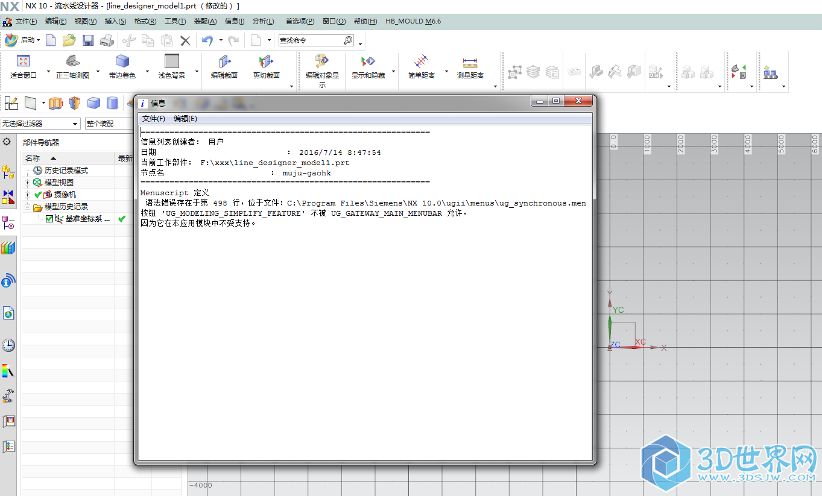Image resolution: width=822 pixels, height=496 pixels.
Task: Click the measurement distance group dropdown arrow
Action: (495, 87)
